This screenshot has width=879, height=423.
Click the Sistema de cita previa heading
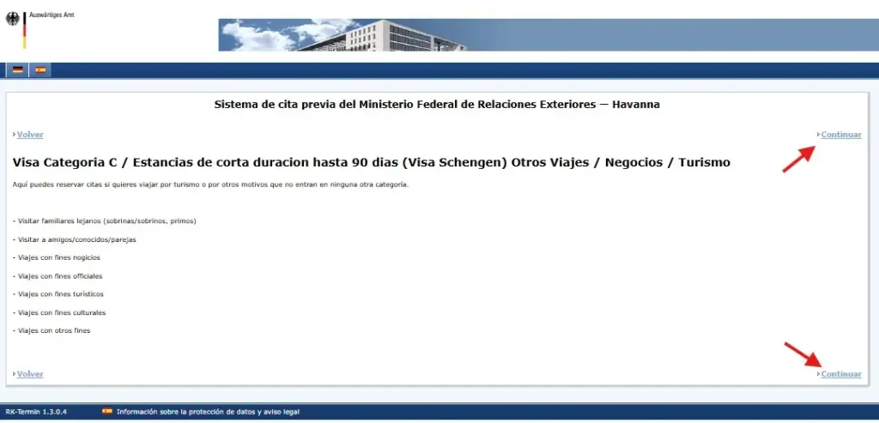(437, 104)
